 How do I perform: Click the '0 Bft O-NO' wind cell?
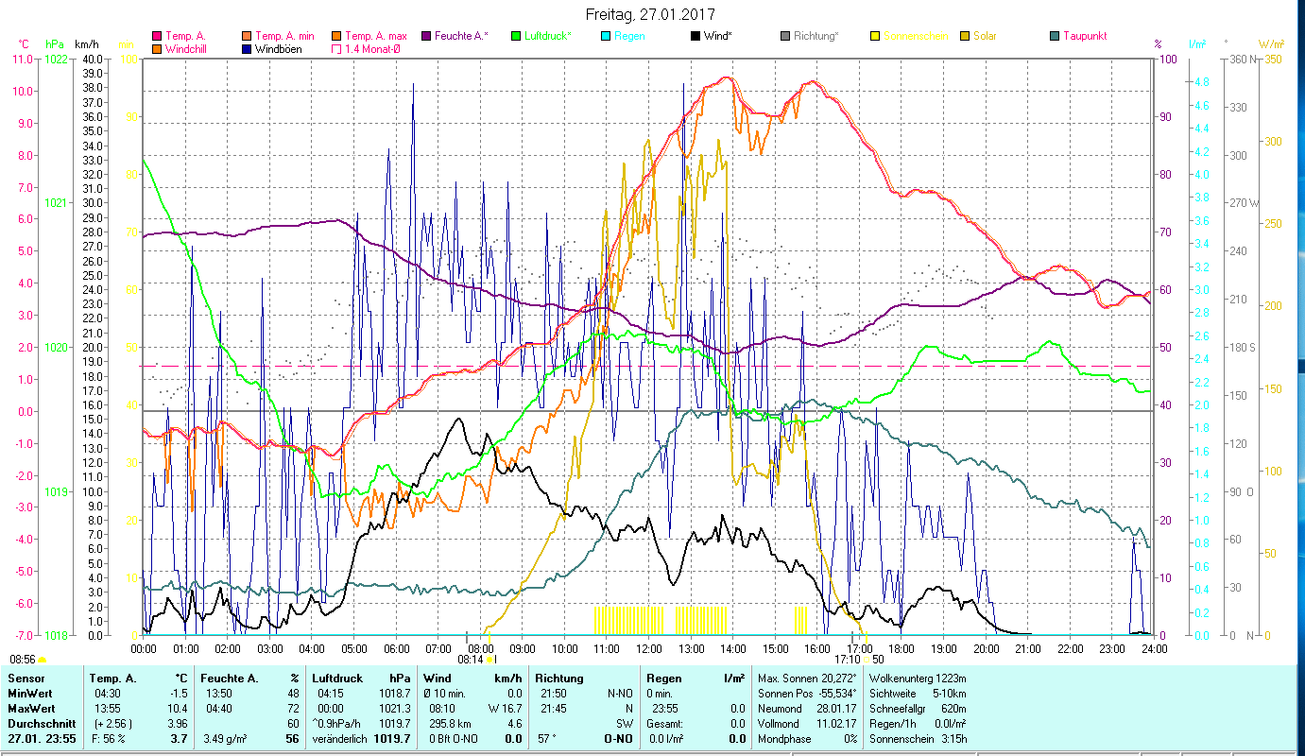click(454, 739)
